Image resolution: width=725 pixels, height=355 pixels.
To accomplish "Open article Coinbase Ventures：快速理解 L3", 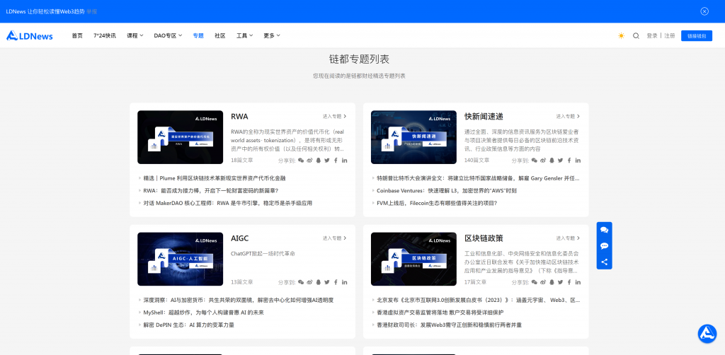I will point(447,191).
